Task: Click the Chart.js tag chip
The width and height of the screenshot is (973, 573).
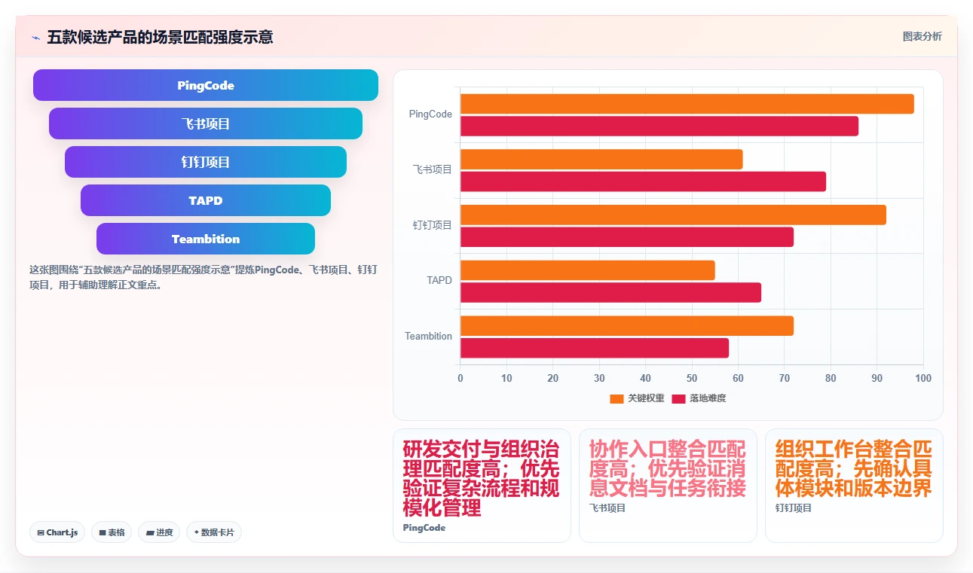Action: coord(58,532)
